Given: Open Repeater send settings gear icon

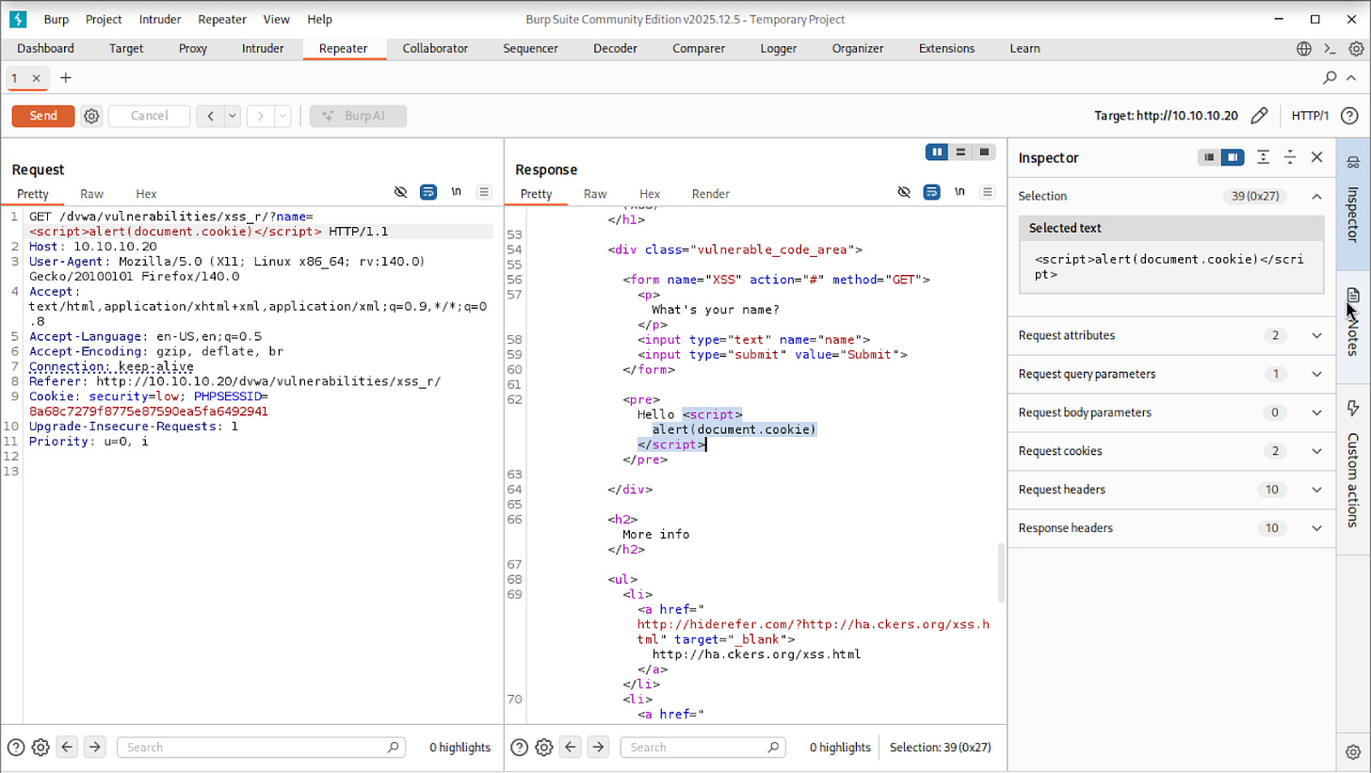Looking at the screenshot, I should [91, 116].
